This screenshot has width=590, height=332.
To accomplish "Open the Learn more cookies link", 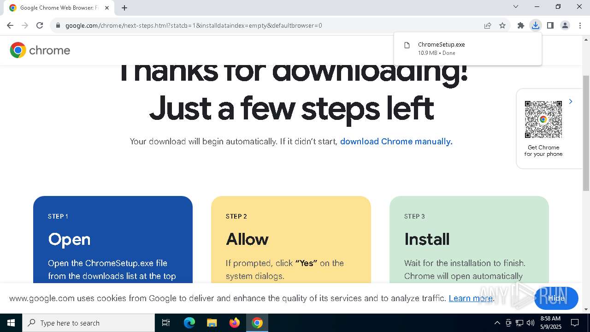I will pyautogui.click(x=471, y=298).
